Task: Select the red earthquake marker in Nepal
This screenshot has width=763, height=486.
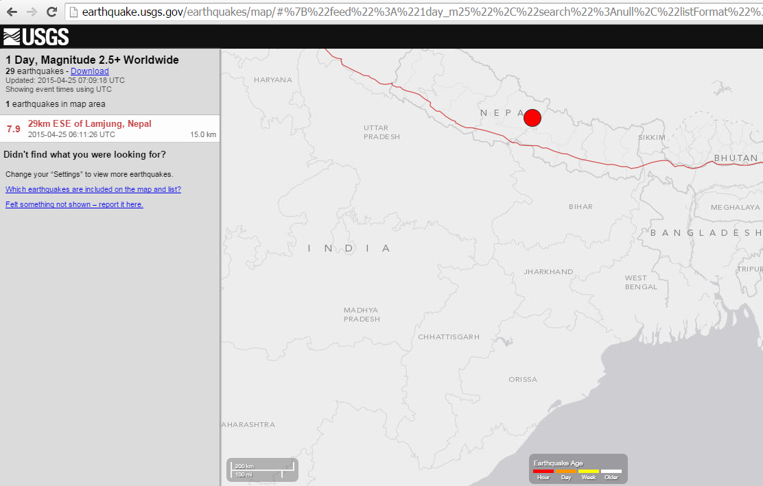Action: click(532, 118)
